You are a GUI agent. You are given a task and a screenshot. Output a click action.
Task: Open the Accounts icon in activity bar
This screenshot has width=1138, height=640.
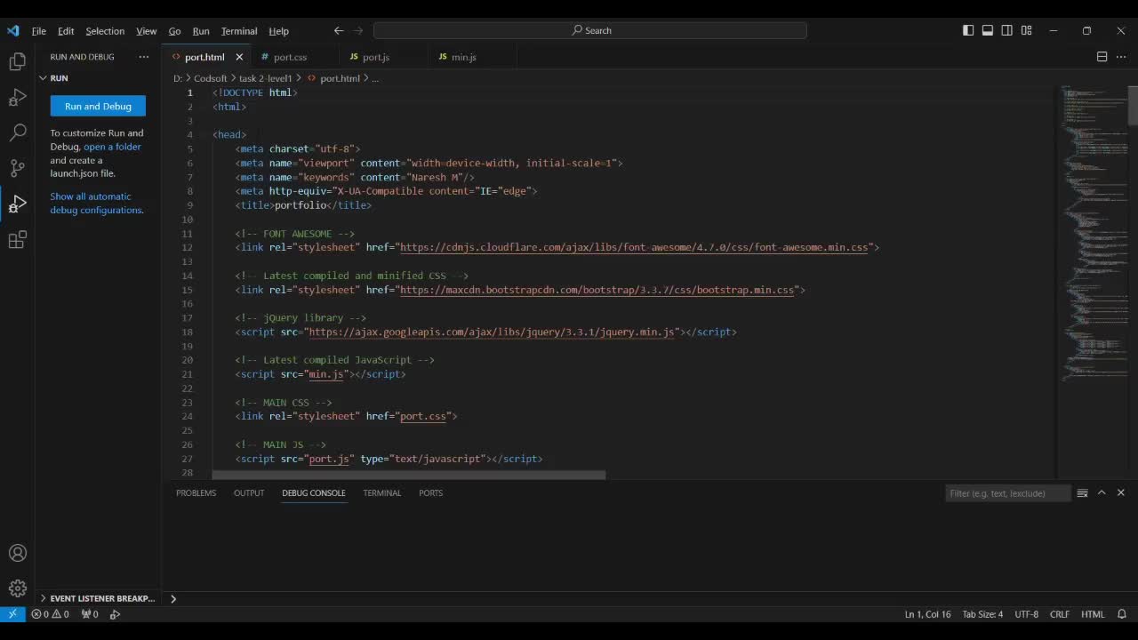pos(17,554)
